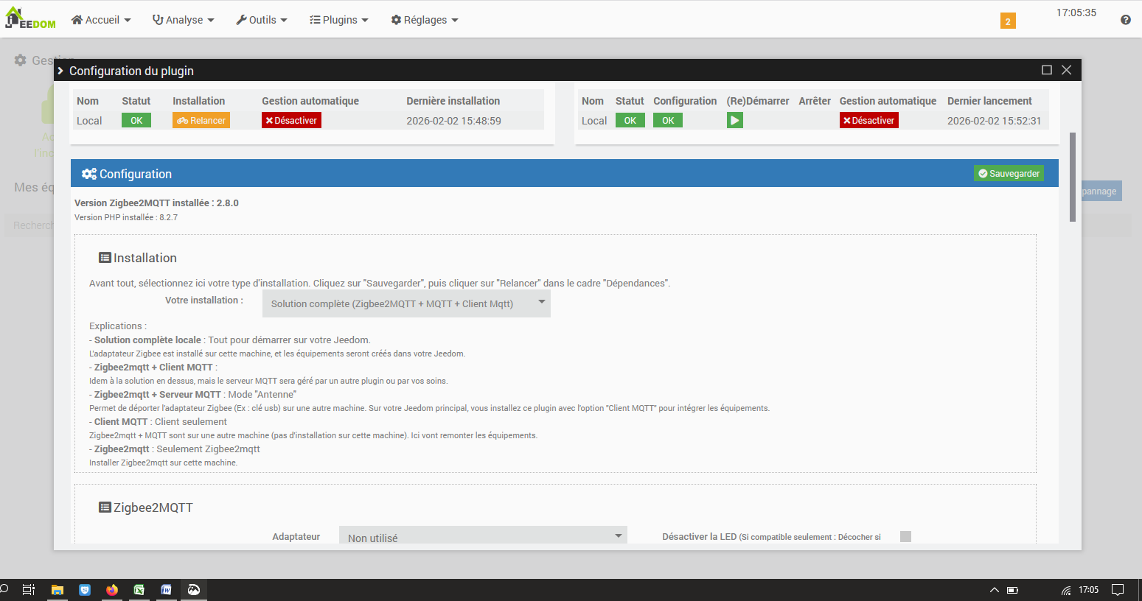Click the dialog title chevron icon
The image size is (1142, 601).
[x=60, y=71]
